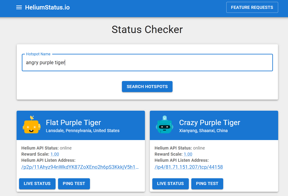The image size is (288, 196).
Task: Open the HeliumStatus.io home title
Action: [x=47, y=7]
